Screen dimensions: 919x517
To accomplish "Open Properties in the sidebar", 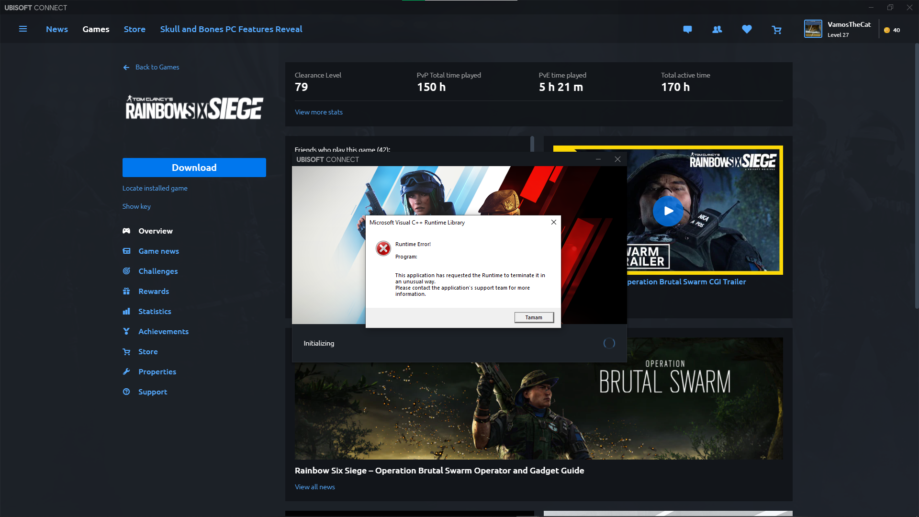I will pyautogui.click(x=157, y=371).
